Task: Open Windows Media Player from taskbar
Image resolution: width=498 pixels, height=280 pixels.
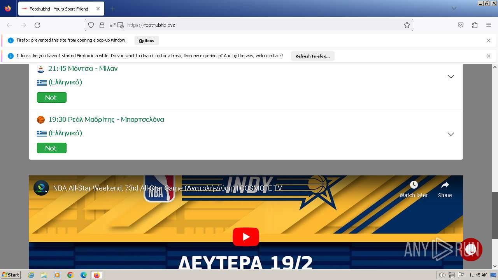Action: click(57, 275)
